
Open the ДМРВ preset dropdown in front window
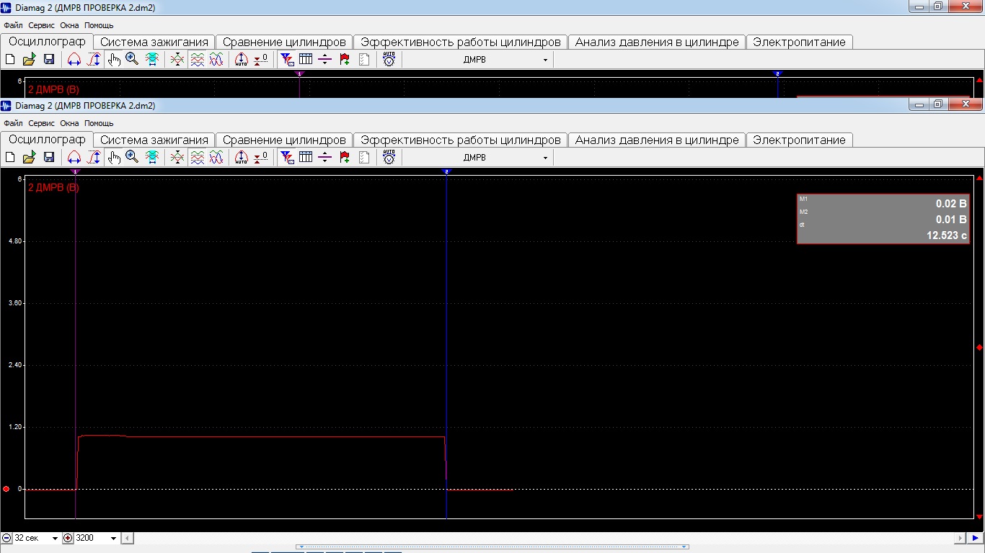pyautogui.click(x=545, y=158)
